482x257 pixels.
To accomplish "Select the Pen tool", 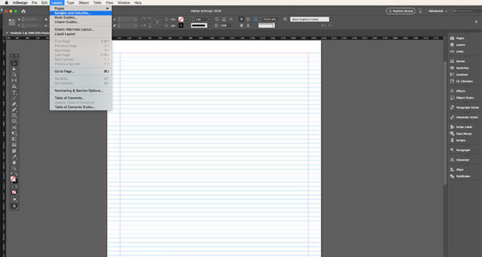I will [14, 104].
